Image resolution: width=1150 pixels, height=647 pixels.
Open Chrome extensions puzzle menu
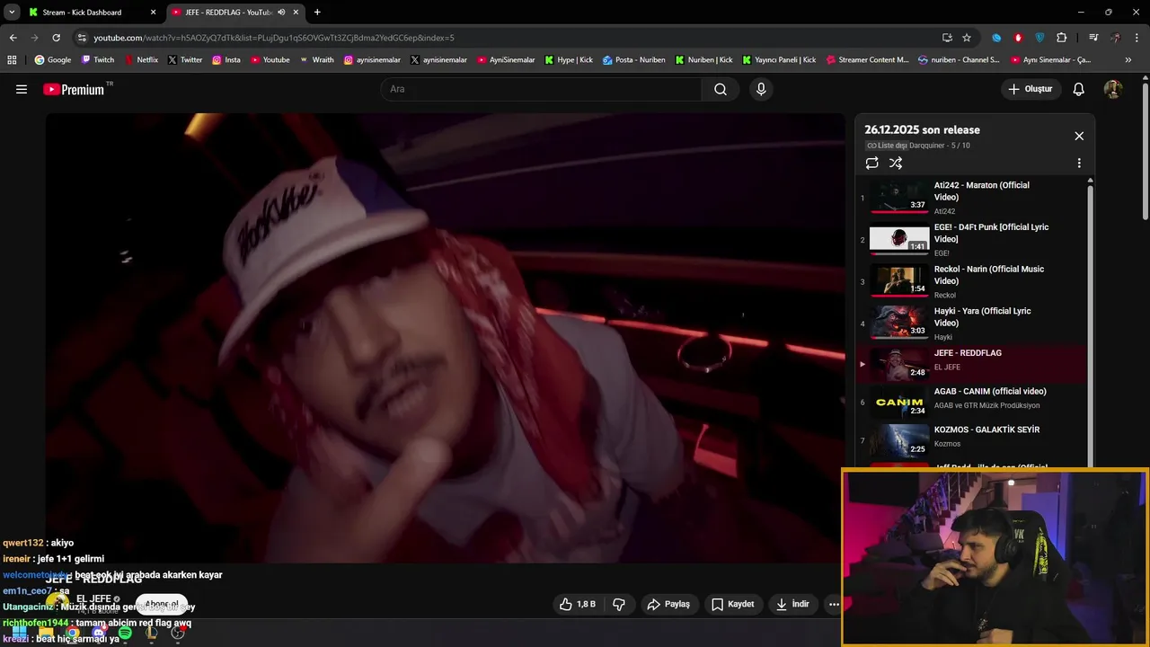[x=1061, y=38]
